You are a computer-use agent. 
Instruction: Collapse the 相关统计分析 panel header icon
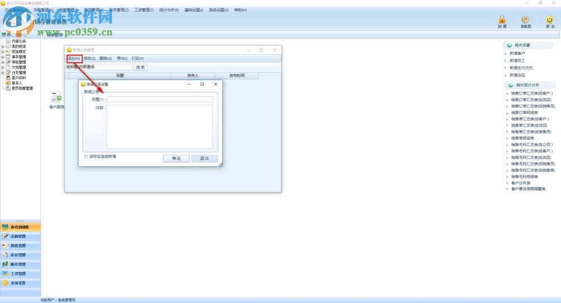click(511, 85)
